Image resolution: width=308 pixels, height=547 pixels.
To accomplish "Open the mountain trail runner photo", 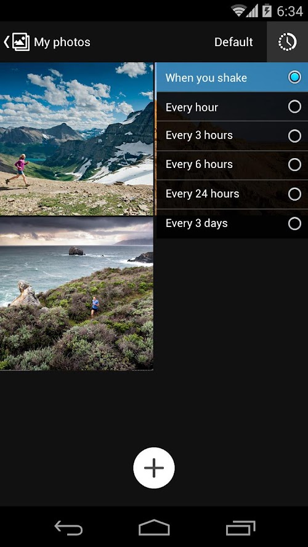I will click(x=76, y=138).
